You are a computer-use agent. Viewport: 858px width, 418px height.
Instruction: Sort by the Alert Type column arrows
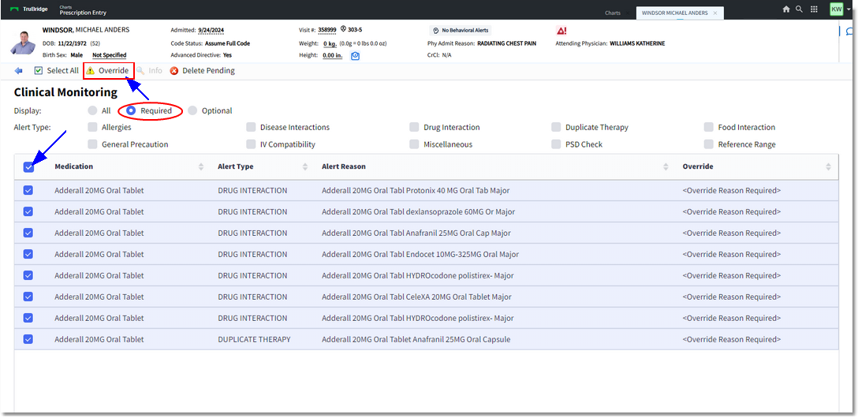tap(304, 167)
